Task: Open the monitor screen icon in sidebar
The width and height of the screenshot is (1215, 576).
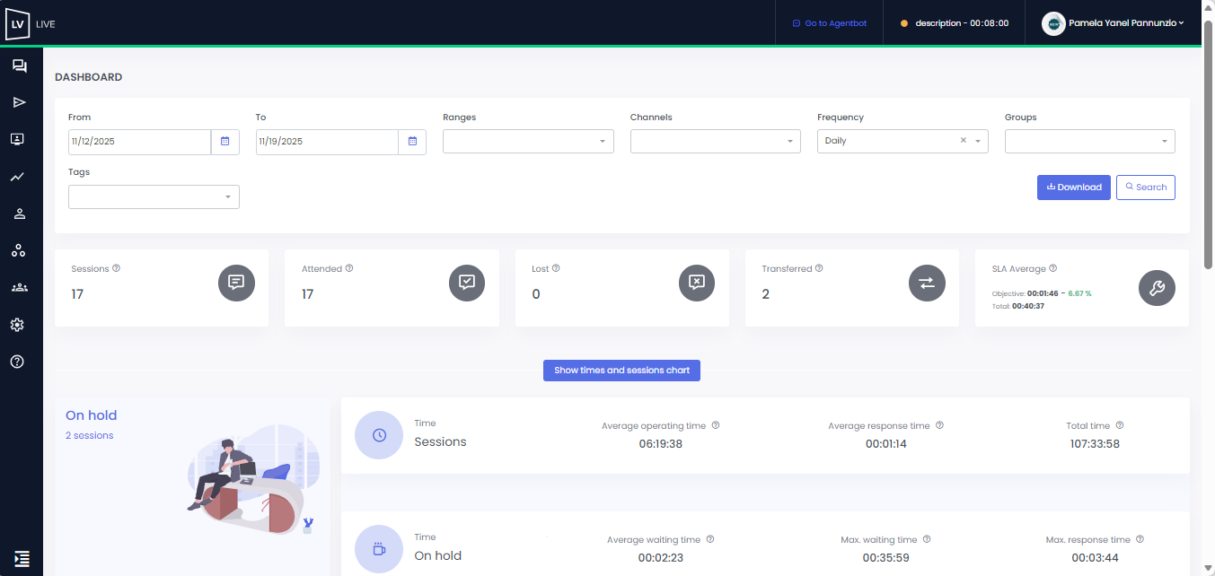Action: coord(17,139)
